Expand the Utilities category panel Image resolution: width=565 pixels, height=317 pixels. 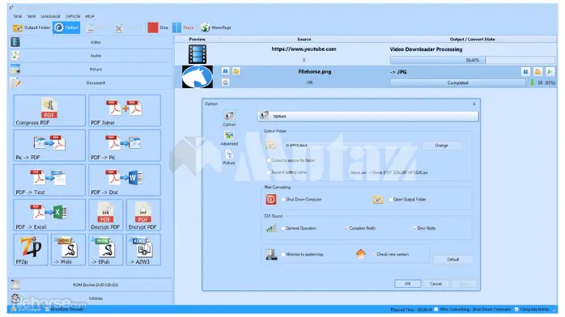[91, 298]
